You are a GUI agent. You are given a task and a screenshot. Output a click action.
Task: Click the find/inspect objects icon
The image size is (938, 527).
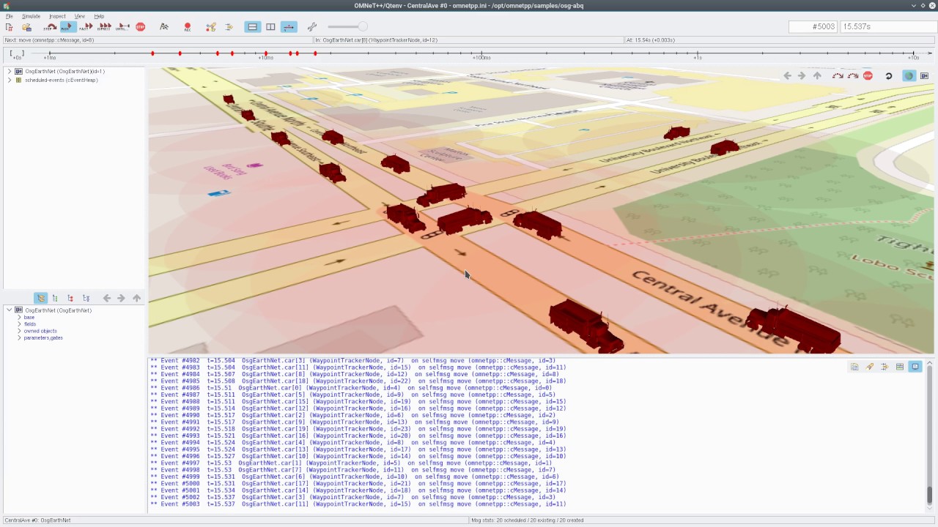211,27
